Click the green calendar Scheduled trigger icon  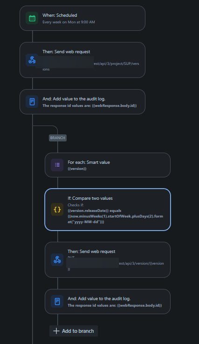32,18
